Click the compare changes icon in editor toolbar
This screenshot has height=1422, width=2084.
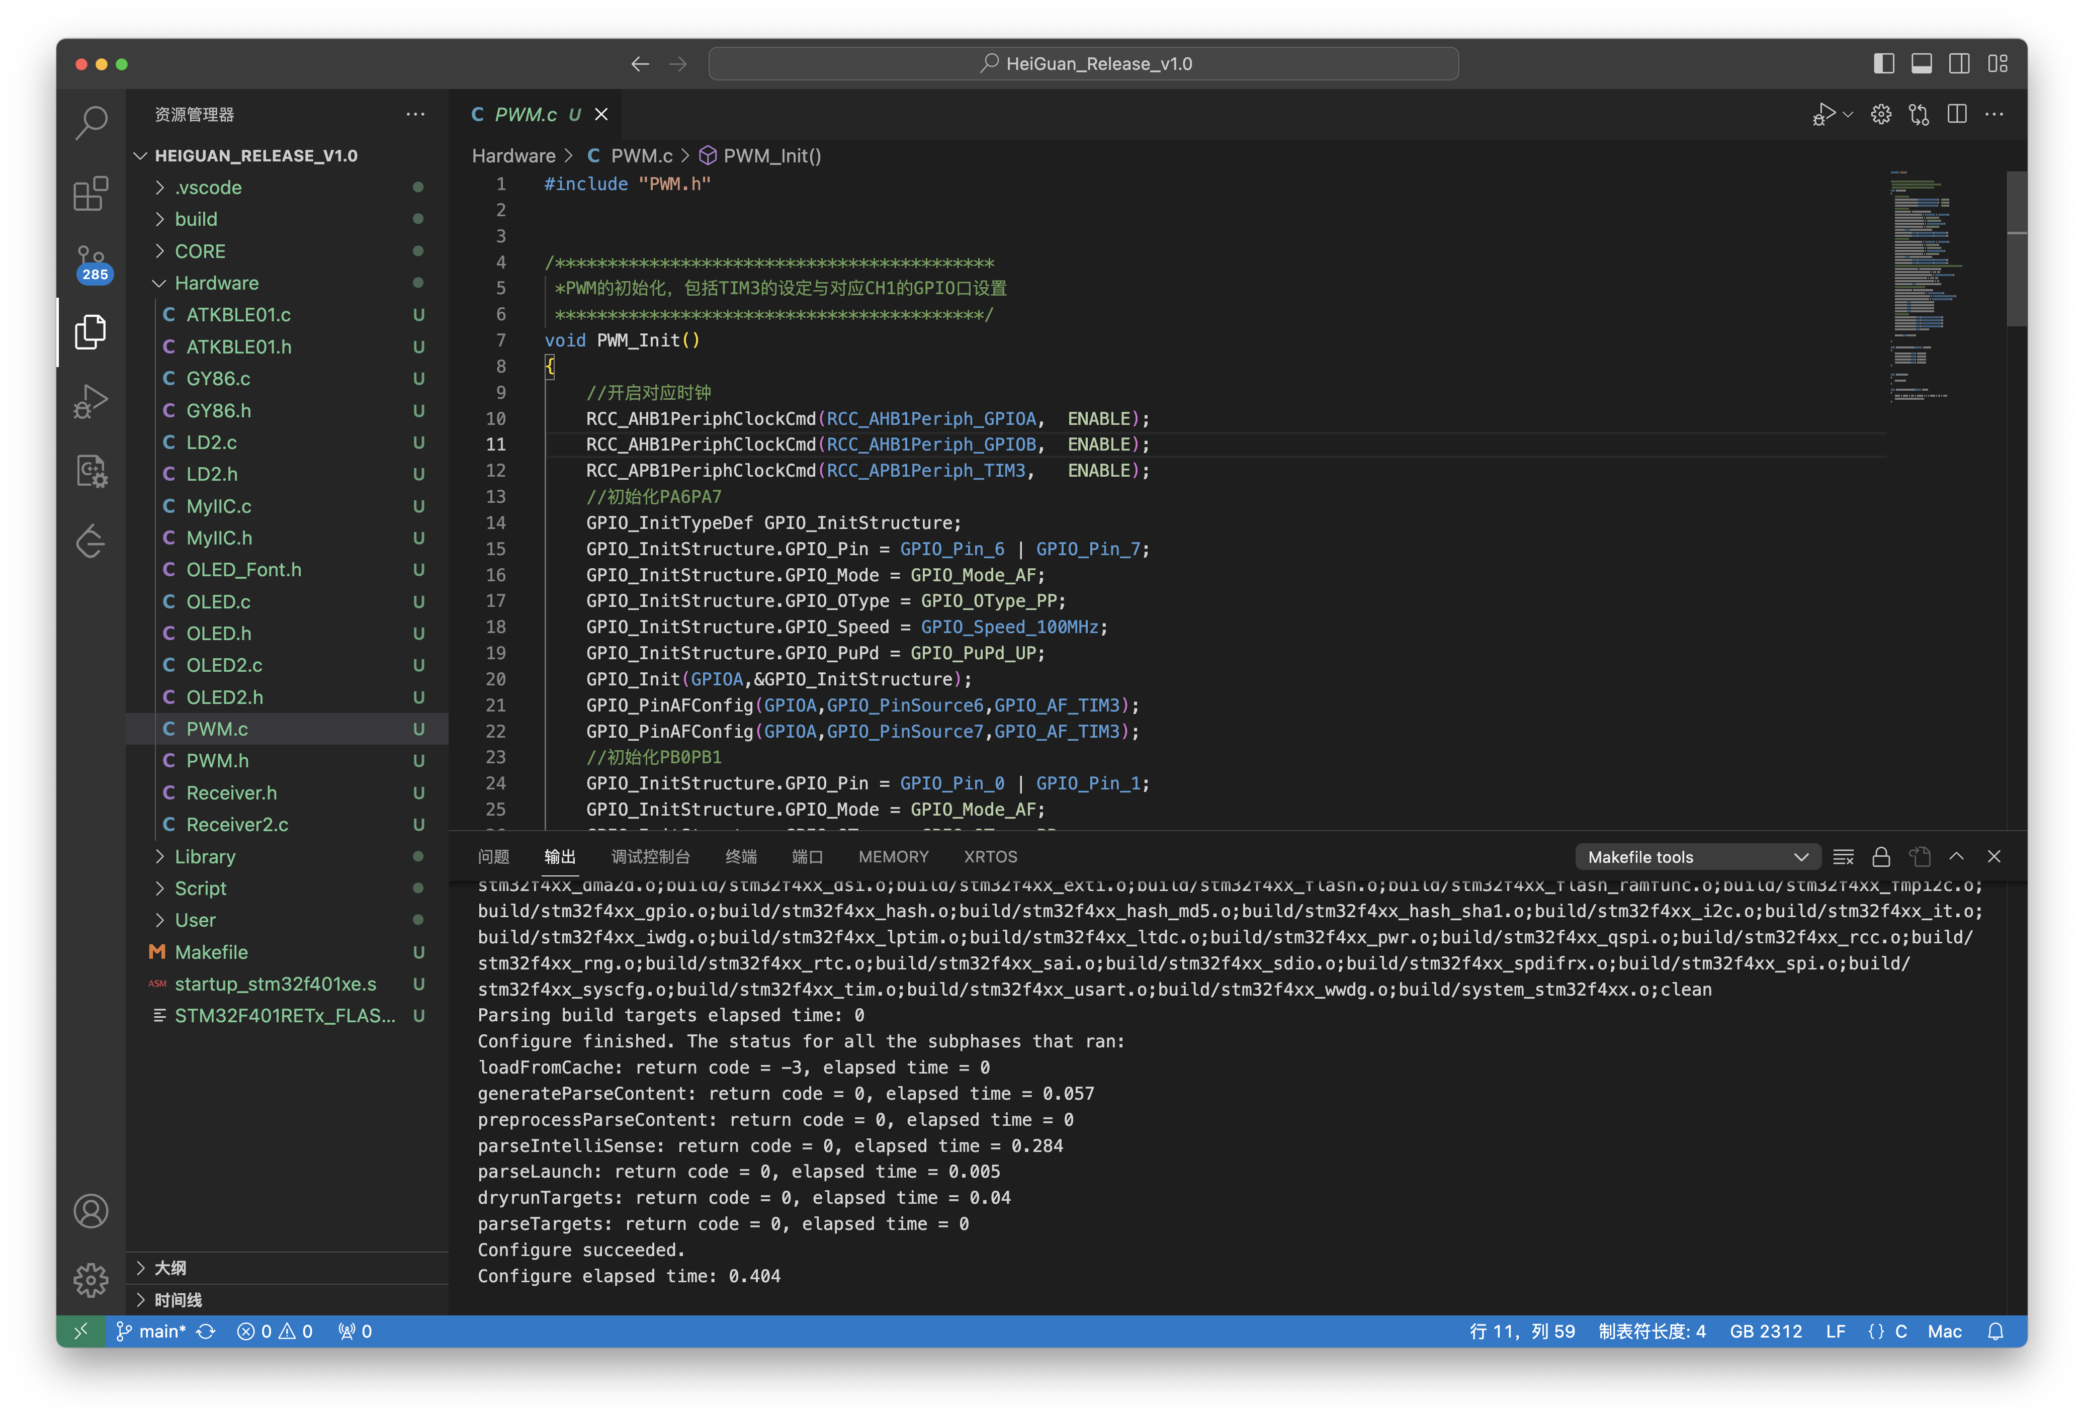point(1919,115)
